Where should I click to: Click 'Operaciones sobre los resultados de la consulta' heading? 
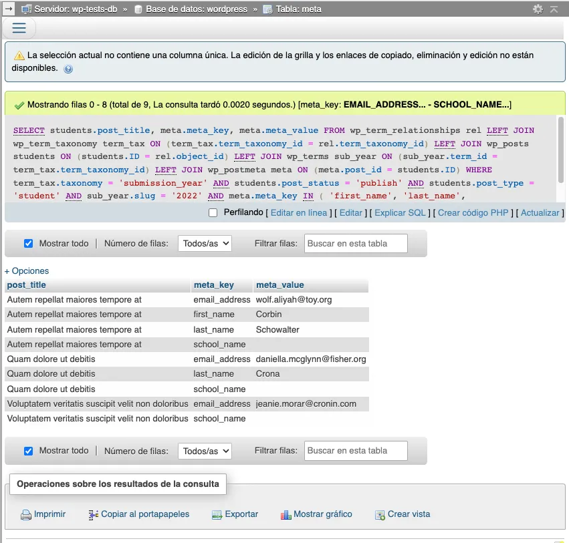[x=118, y=484]
